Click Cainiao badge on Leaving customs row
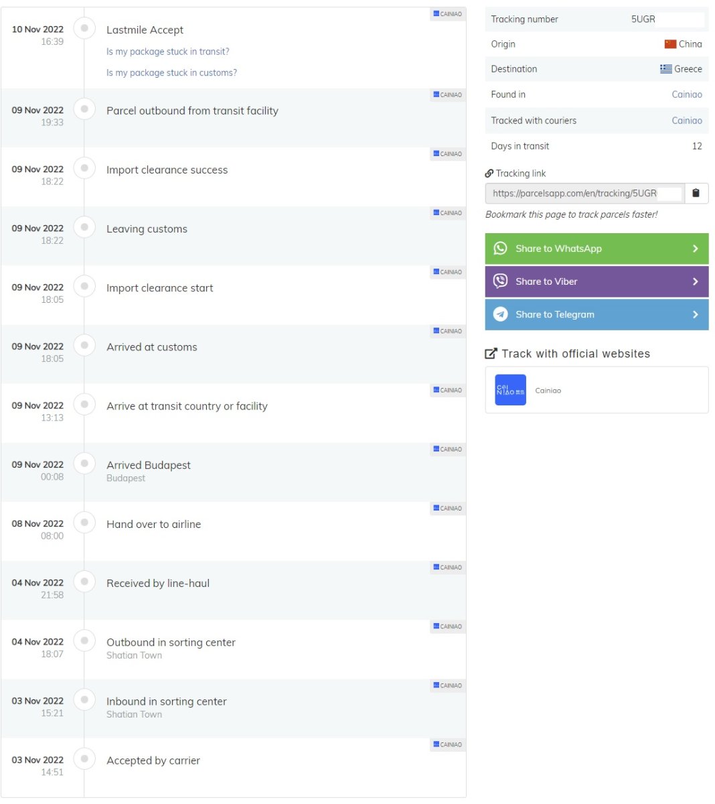 pyautogui.click(x=447, y=212)
